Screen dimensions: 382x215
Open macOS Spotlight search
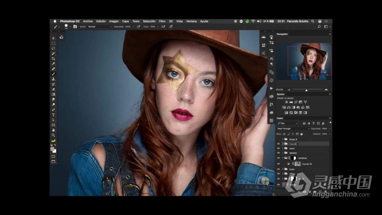[313, 21]
